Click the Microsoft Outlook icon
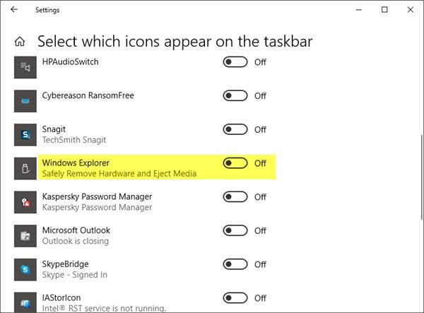The width and height of the screenshot is (424, 313). coord(26,236)
